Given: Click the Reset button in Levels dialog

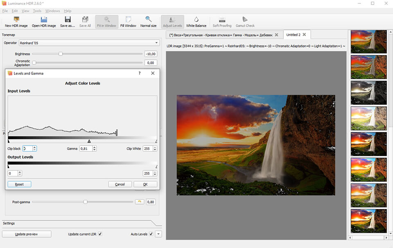Looking at the screenshot, I should (19, 184).
